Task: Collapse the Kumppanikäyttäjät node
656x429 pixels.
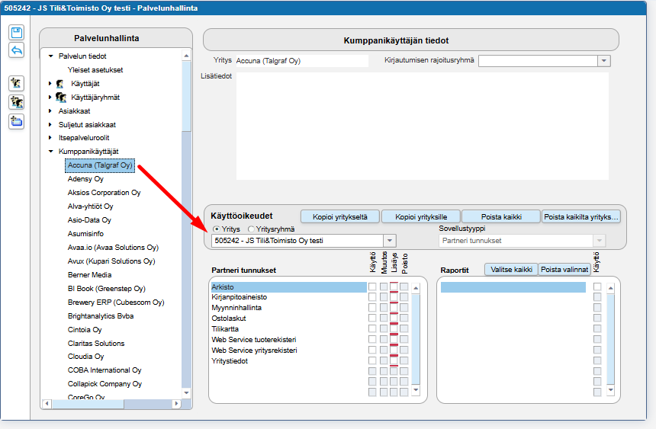Action: click(x=50, y=152)
